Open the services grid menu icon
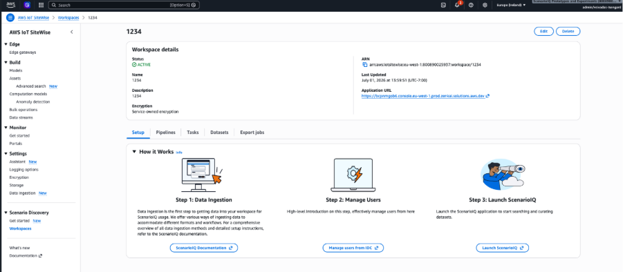 coord(41,5)
